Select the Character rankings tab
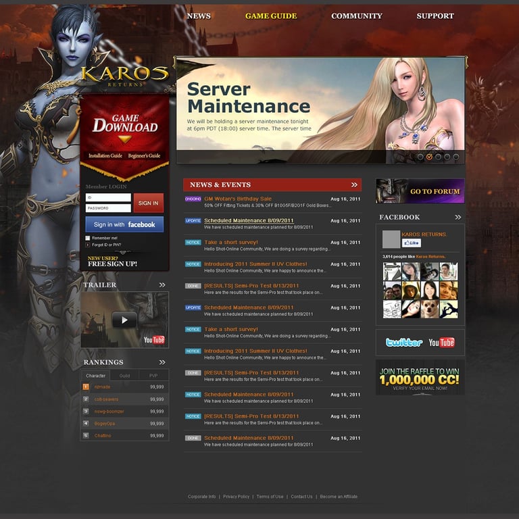 (95, 376)
